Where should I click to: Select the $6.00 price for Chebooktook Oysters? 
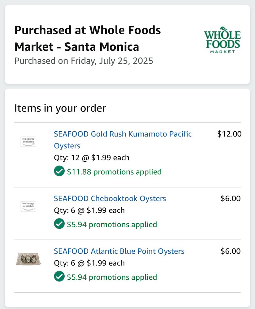[231, 198]
